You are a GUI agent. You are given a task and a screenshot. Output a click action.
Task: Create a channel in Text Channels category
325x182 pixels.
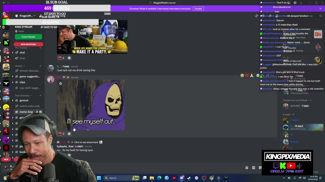click(x=40, y=96)
